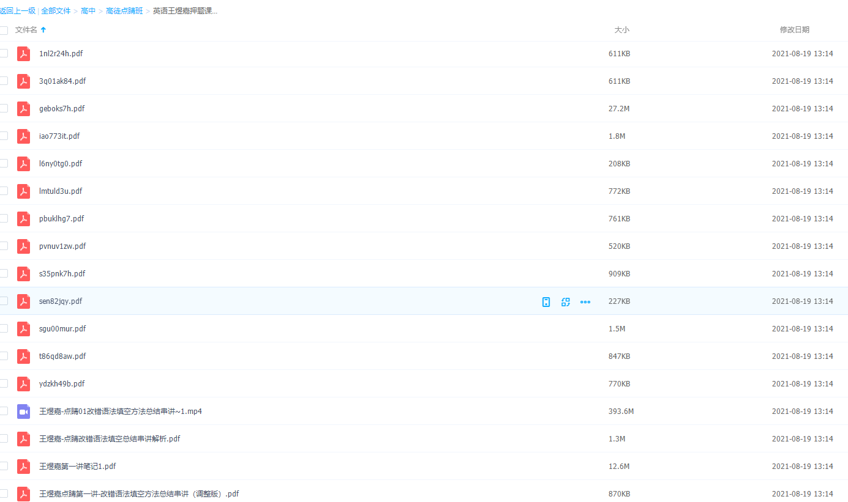Sort files by the 修改日期 column header

794,30
